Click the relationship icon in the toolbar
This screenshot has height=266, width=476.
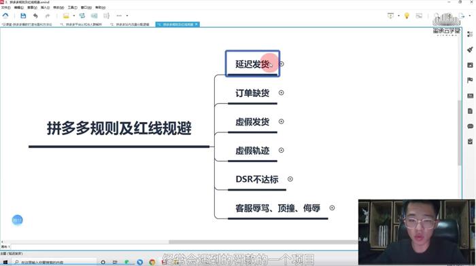(82, 16)
